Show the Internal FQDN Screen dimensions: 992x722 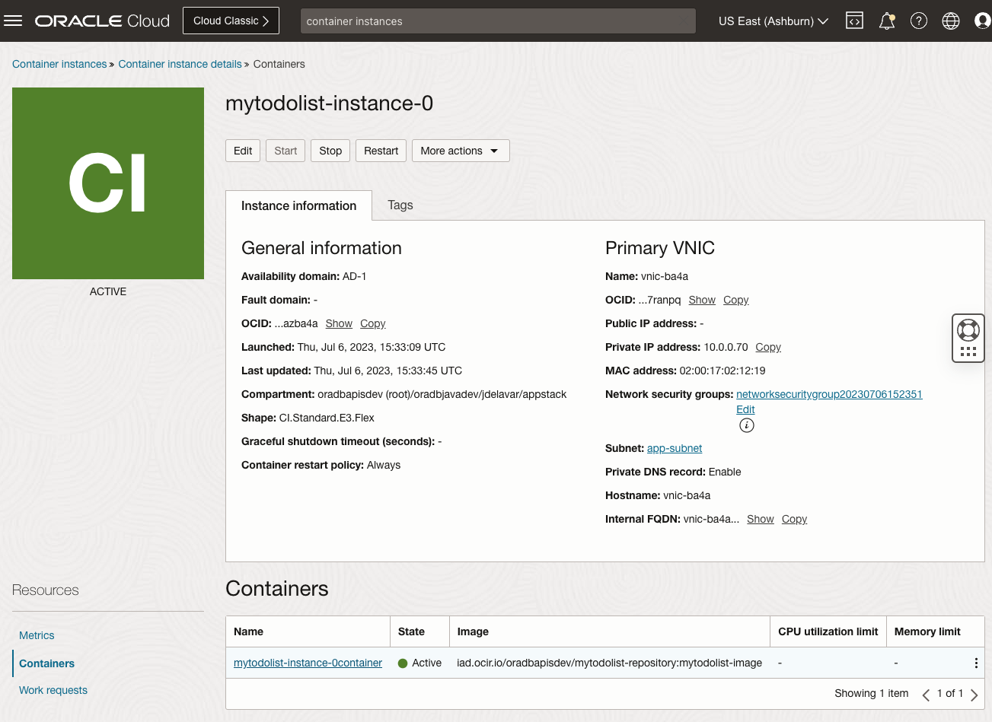(761, 519)
